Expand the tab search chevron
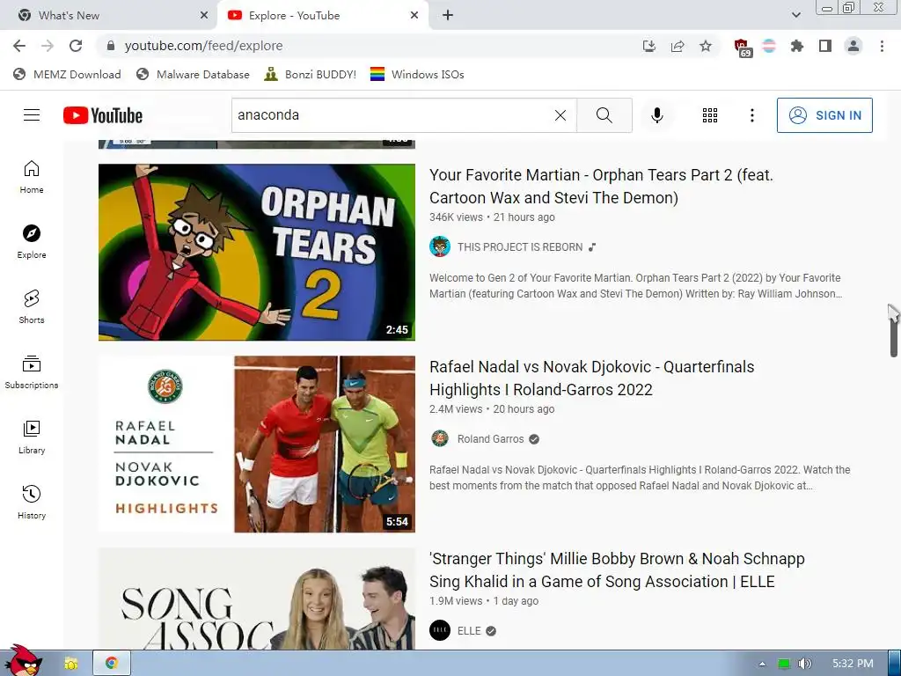 (x=795, y=16)
